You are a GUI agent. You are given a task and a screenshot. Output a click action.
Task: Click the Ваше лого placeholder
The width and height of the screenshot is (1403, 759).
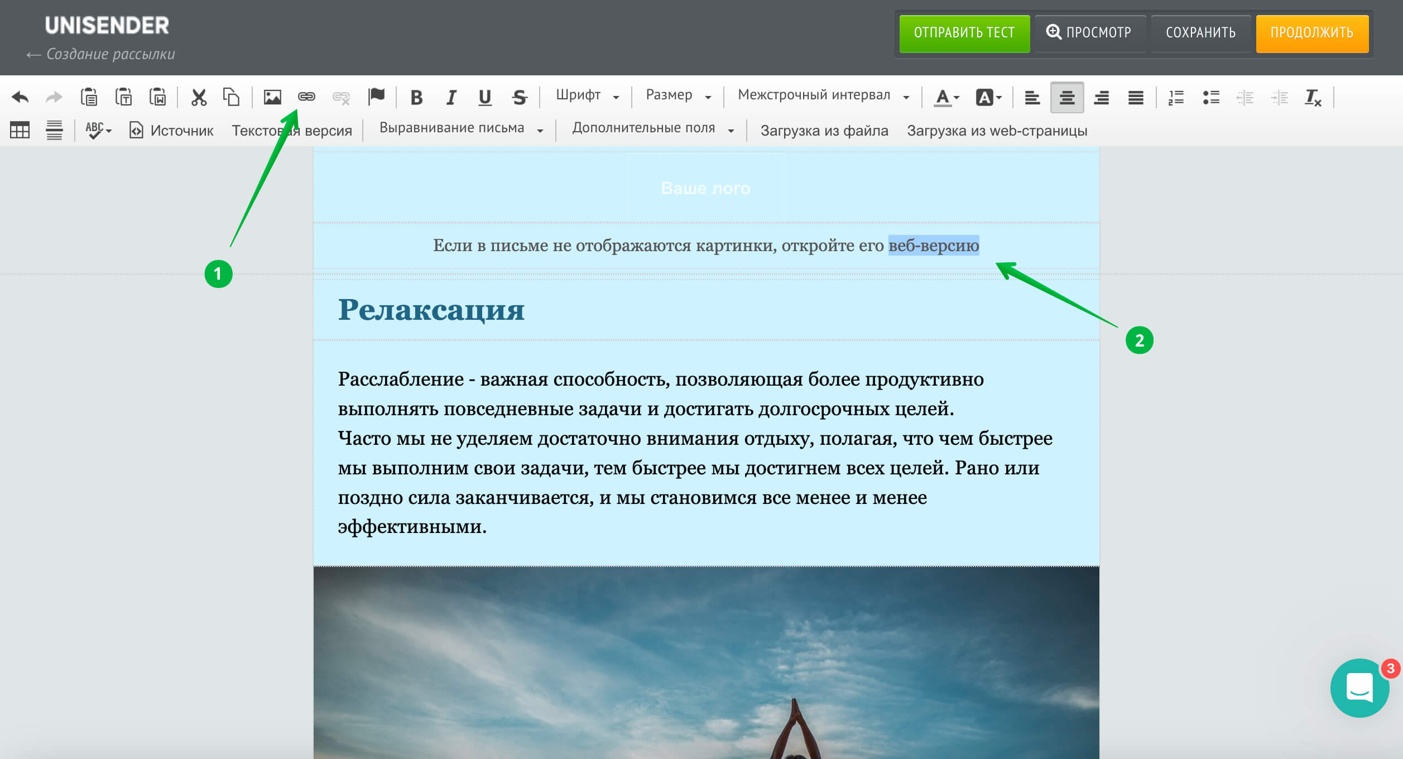pyautogui.click(x=705, y=189)
